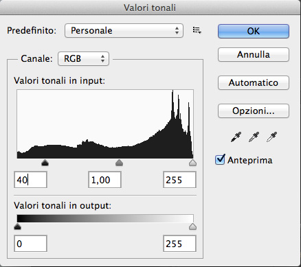Screen dimensions: 301x267
Task: Click the input shadows field showing 40
Action: tap(30, 180)
